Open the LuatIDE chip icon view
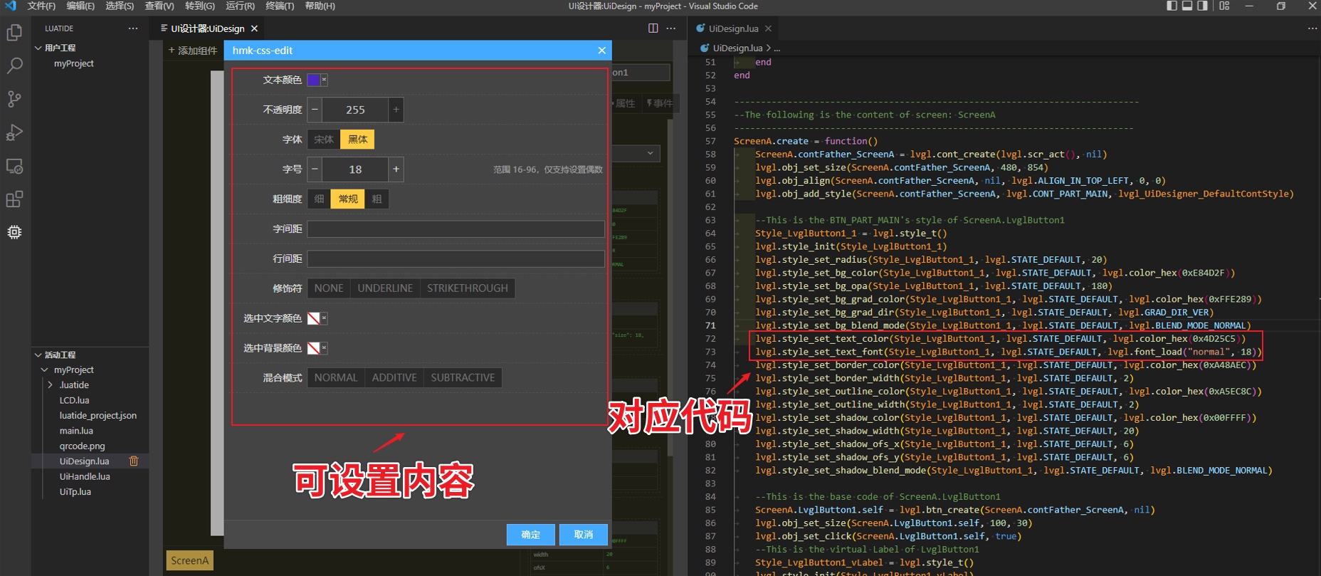This screenshot has width=1321, height=576. (14, 232)
